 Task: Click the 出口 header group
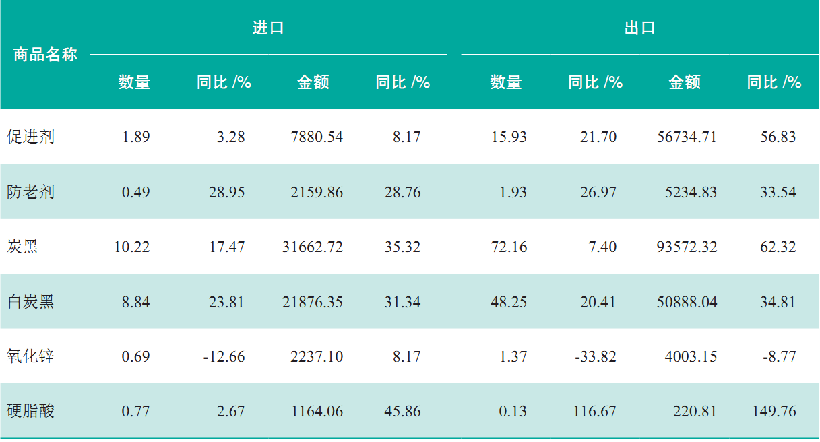(x=639, y=28)
